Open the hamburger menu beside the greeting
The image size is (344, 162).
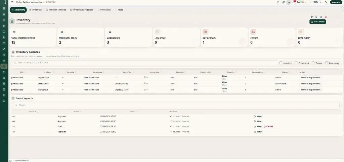point(12,2)
